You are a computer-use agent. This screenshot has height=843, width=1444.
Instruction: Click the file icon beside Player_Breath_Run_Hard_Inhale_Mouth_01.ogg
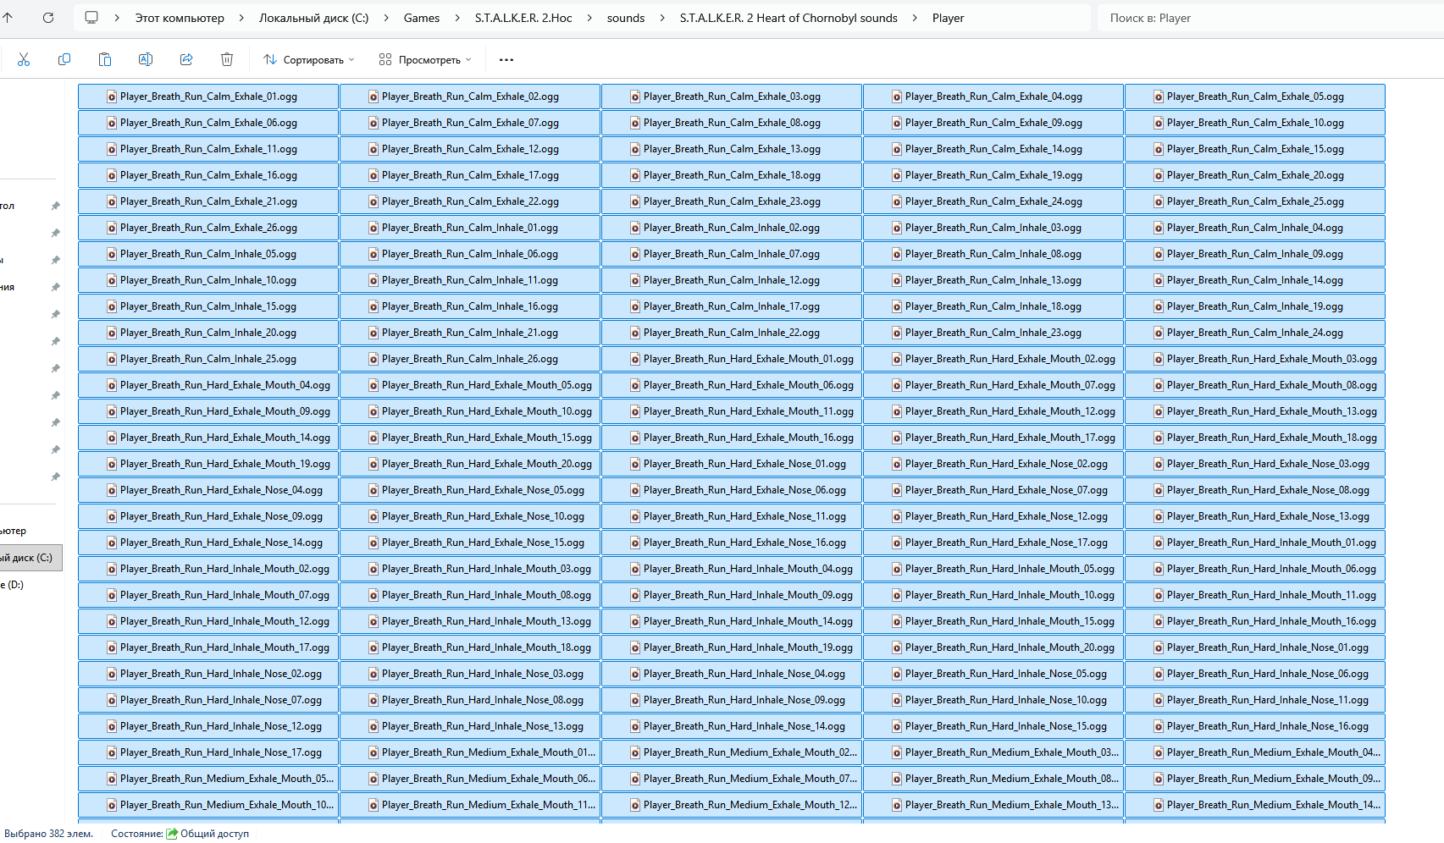(x=1159, y=543)
